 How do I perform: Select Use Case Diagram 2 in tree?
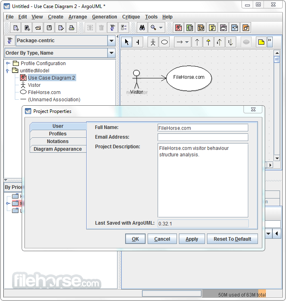(x=51, y=78)
